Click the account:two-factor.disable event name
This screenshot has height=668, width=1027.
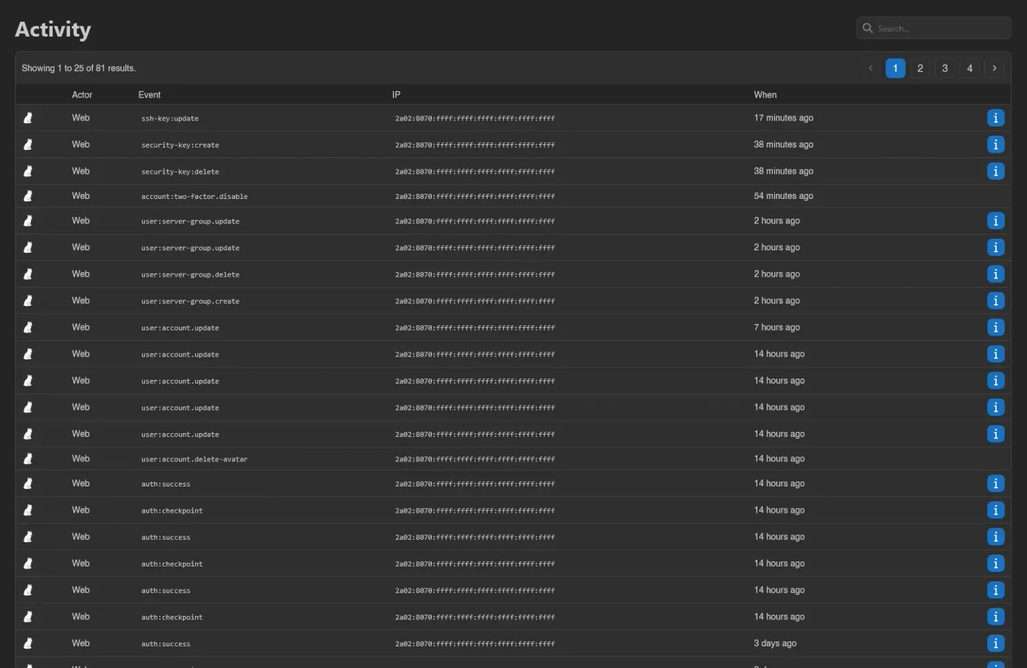194,196
